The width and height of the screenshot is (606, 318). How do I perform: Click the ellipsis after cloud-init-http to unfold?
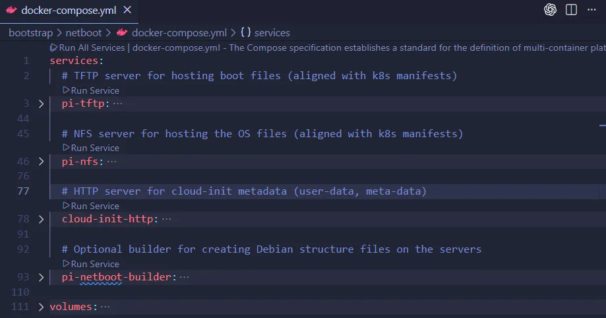pos(167,219)
